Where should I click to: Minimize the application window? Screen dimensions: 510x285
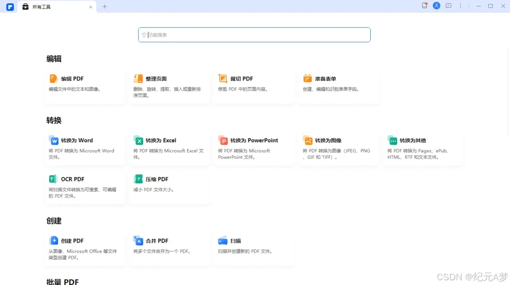tap(478, 6)
